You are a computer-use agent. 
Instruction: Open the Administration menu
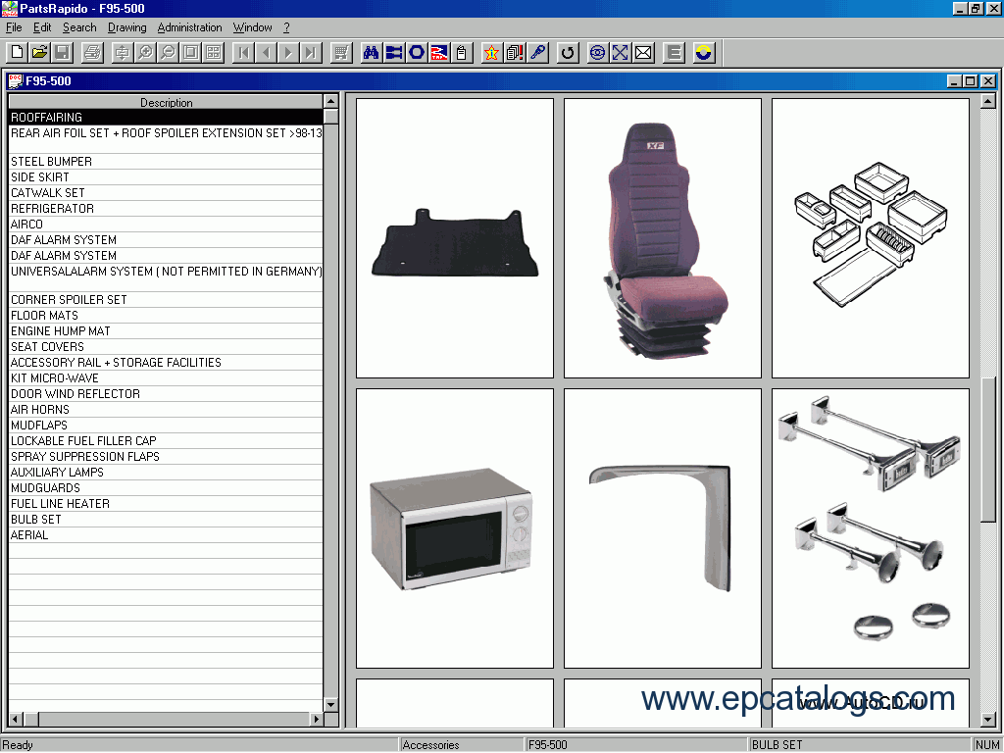pyautogui.click(x=189, y=27)
